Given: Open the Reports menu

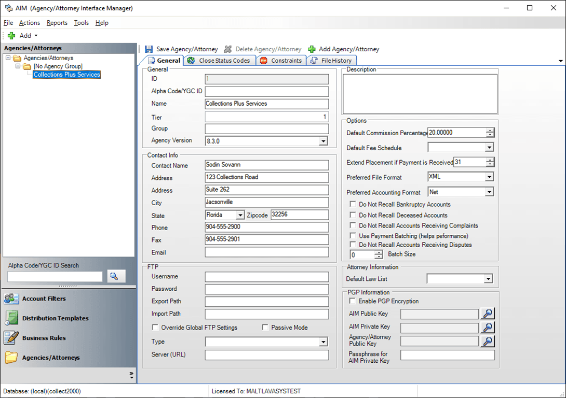Looking at the screenshot, I should [x=57, y=23].
